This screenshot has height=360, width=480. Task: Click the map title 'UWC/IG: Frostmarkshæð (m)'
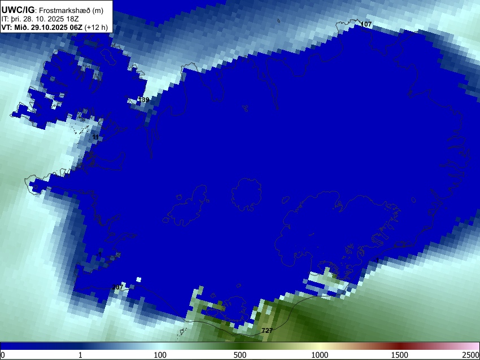point(53,10)
